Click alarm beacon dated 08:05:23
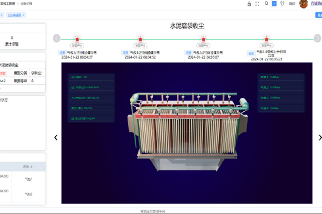The image size is (322, 214). pyautogui.click(x=266, y=39)
